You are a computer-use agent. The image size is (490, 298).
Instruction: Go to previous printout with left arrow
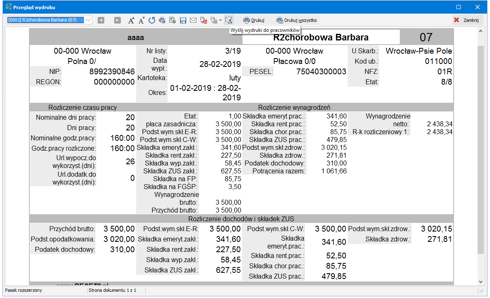click(x=101, y=20)
